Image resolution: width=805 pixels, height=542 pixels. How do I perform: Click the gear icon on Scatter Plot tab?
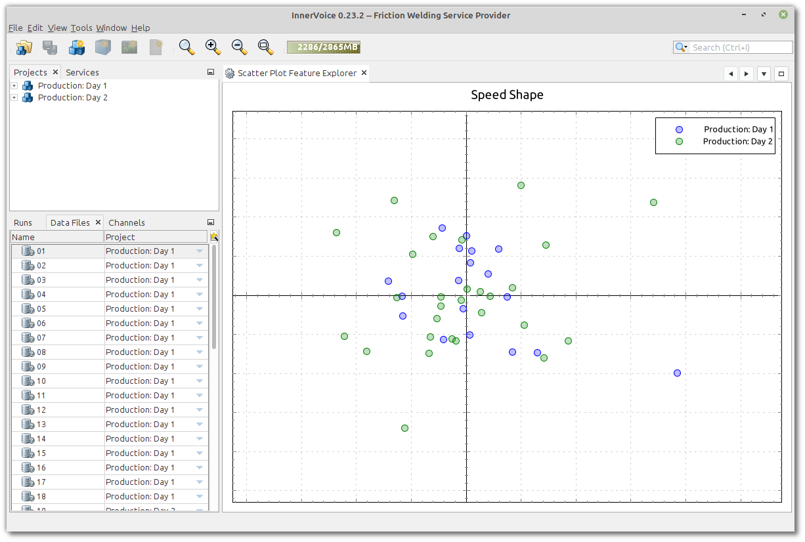(230, 73)
